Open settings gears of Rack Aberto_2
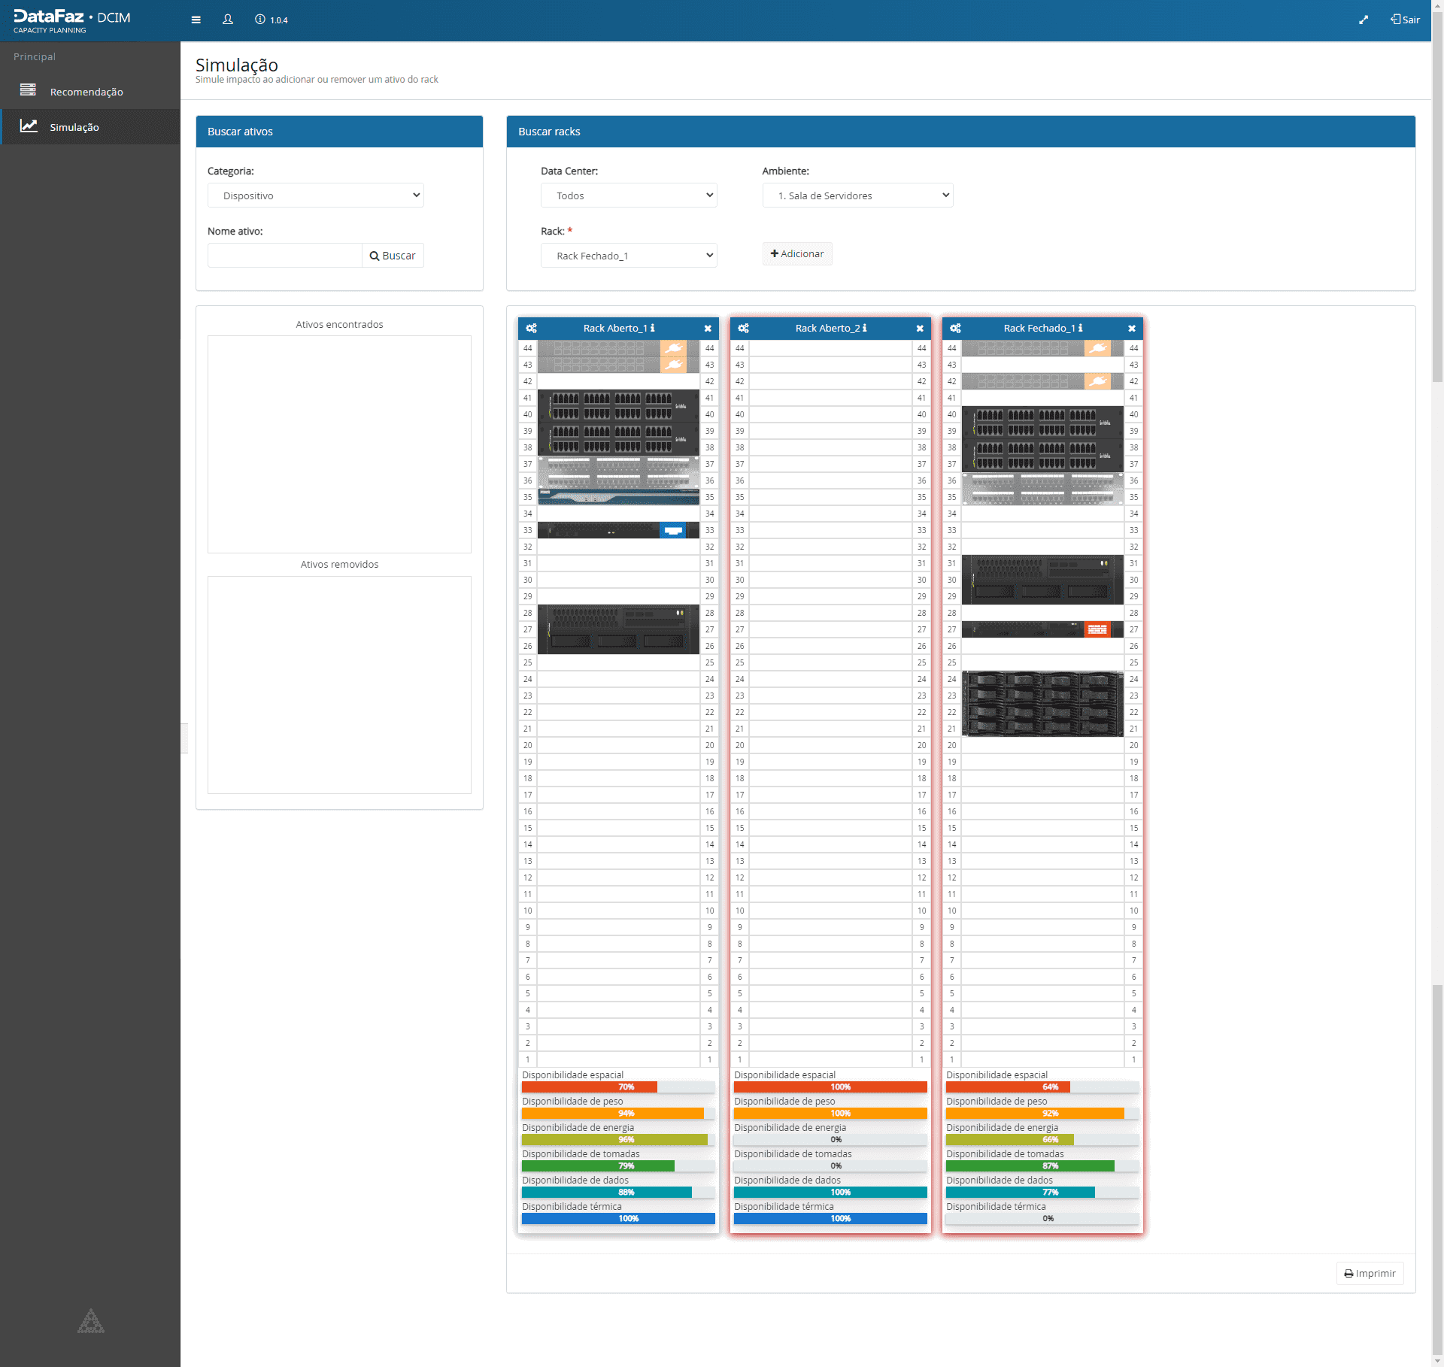Image resolution: width=1444 pixels, height=1367 pixels. (x=743, y=329)
